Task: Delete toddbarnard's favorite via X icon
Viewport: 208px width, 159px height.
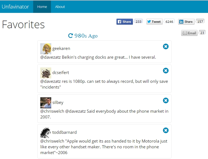Action: (166, 130)
